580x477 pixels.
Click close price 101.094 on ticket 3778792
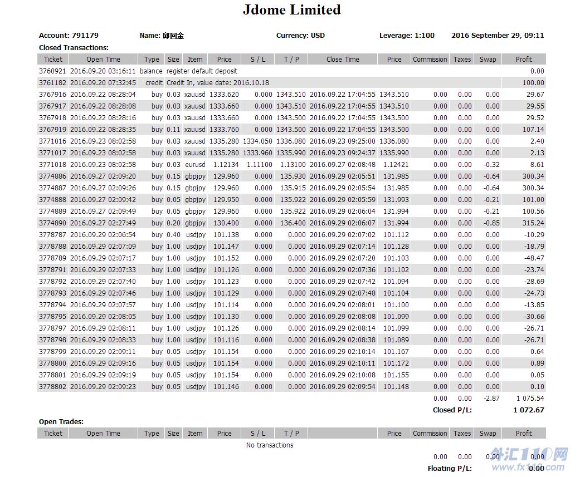point(396,282)
